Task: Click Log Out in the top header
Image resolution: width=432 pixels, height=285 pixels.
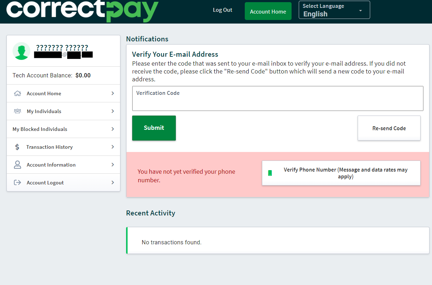Action: (222, 10)
